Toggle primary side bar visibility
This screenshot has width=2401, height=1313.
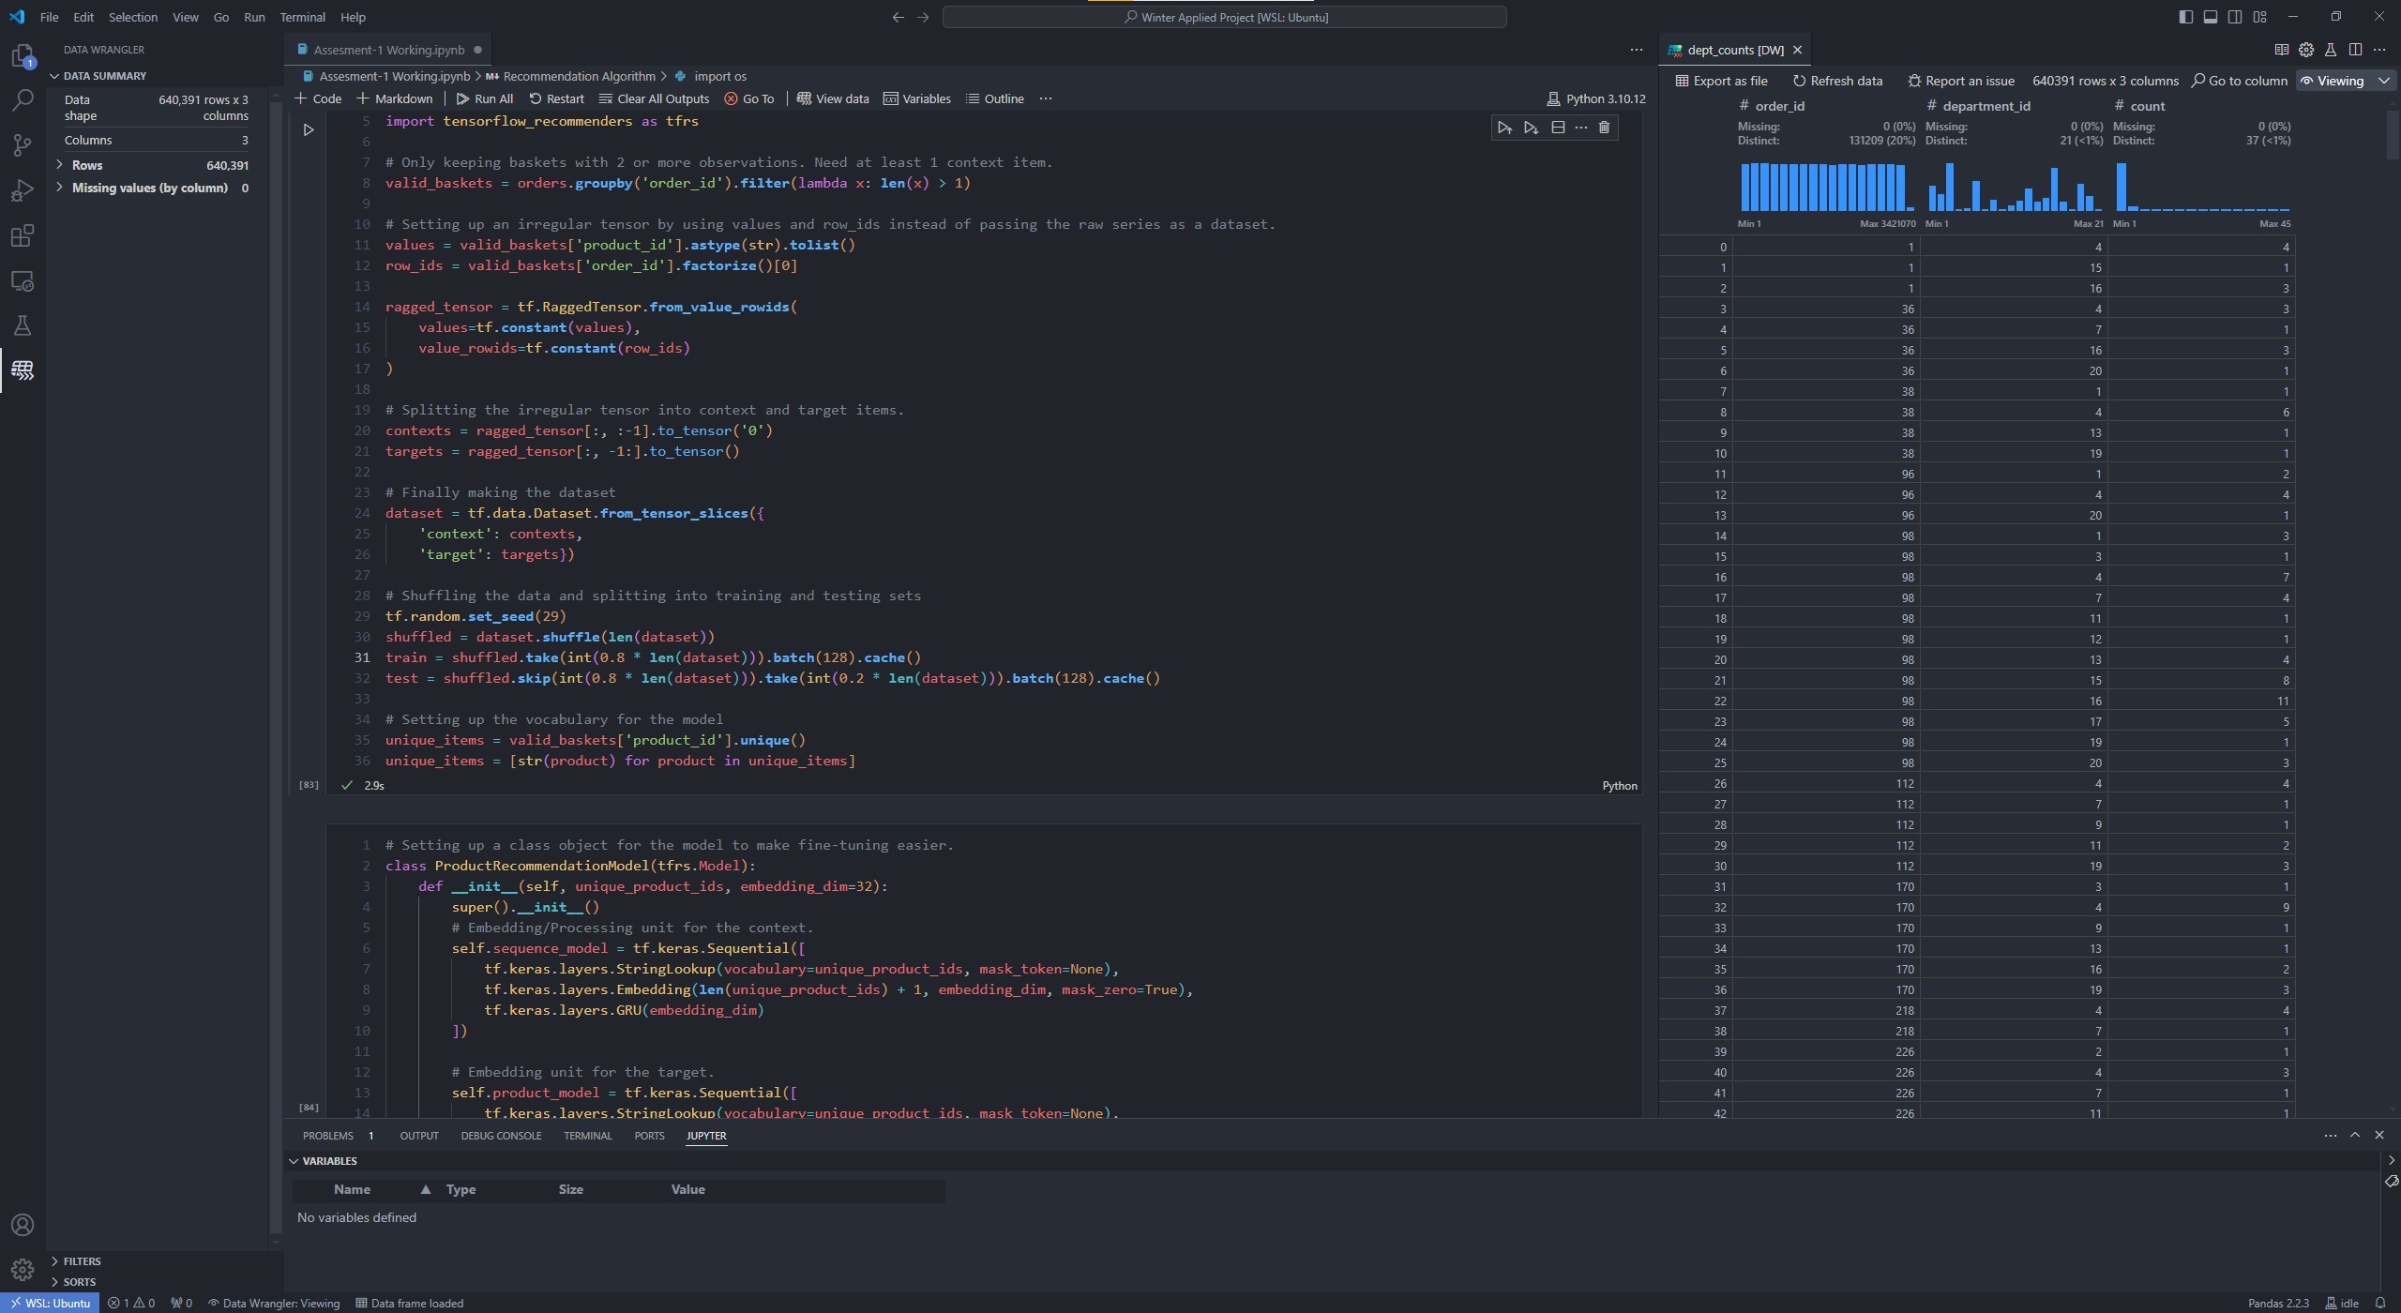2186,17
